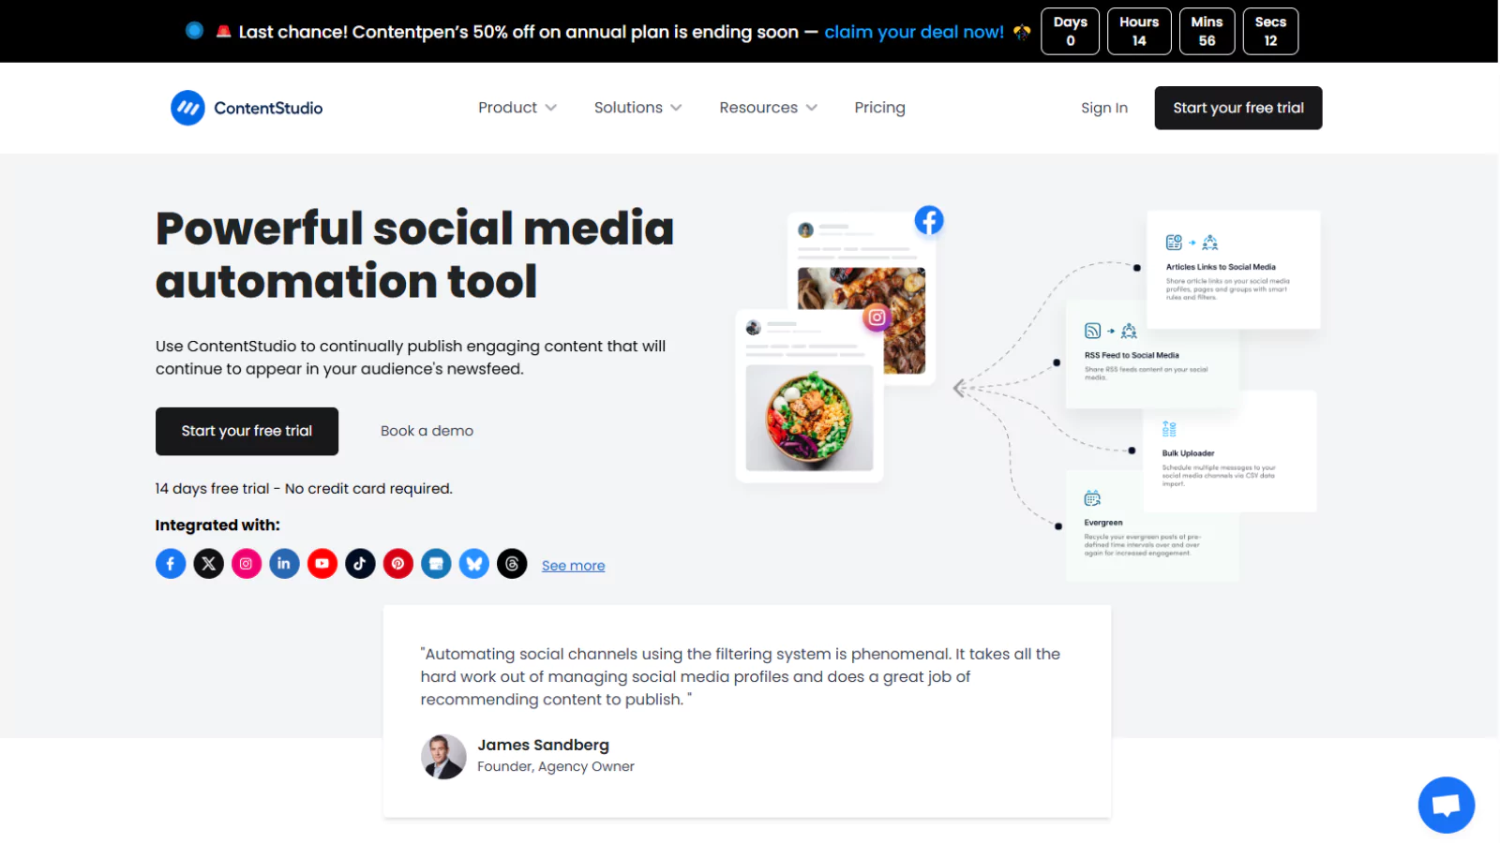Click the red siren icon in banner
Image resolution: width=1500 pixels, height=843 pixels.
pyautogui.click(x=223, y=31)
